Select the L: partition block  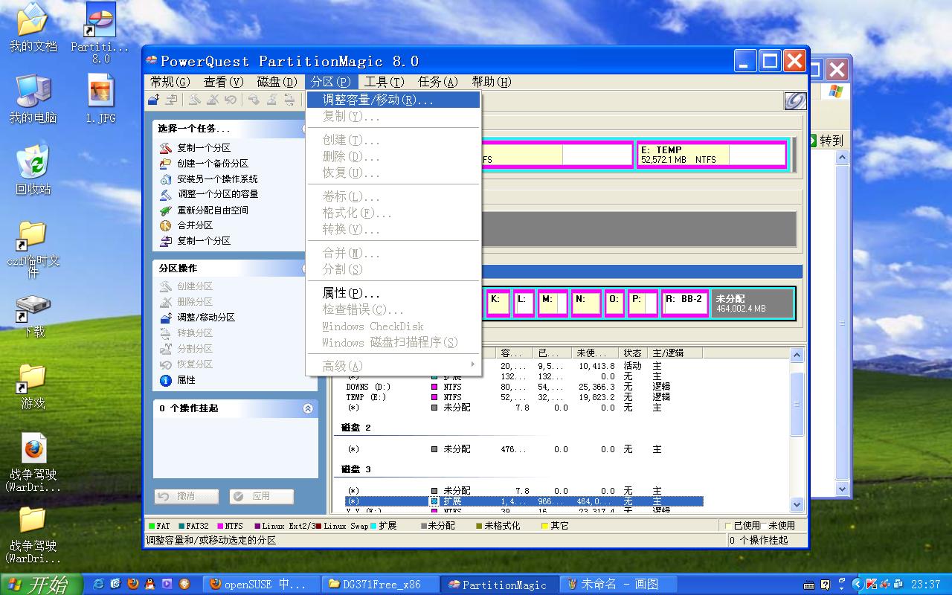pos(524,303)
